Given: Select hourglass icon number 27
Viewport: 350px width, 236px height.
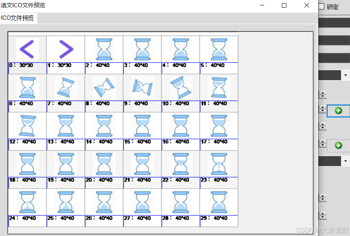Looking at the screenshot, I should (x=142, y=202).
